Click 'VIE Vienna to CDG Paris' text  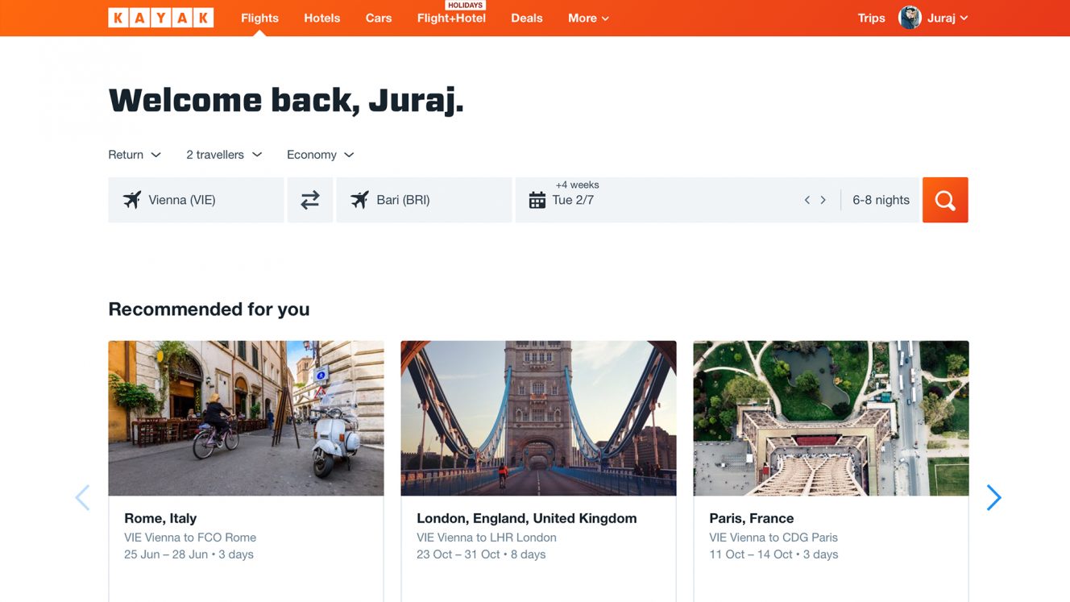(773, 538)
